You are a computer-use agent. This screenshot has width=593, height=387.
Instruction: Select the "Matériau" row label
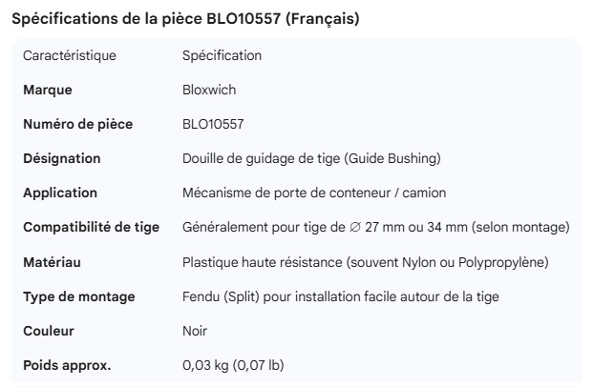pos(53,261)
